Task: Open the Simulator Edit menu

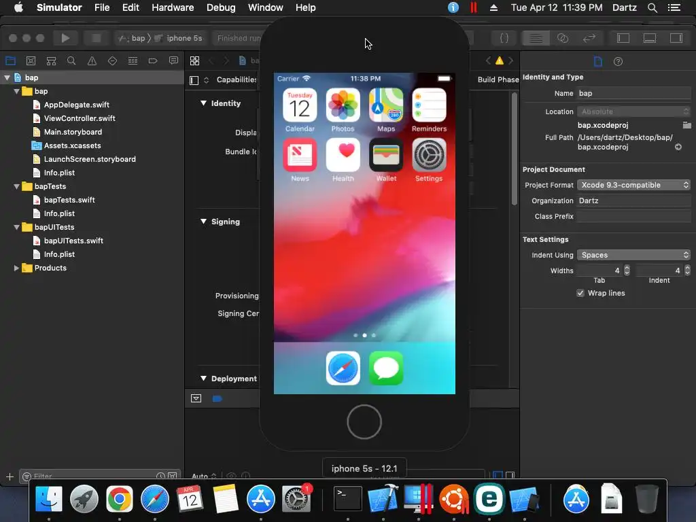Action: click(130, 7)
